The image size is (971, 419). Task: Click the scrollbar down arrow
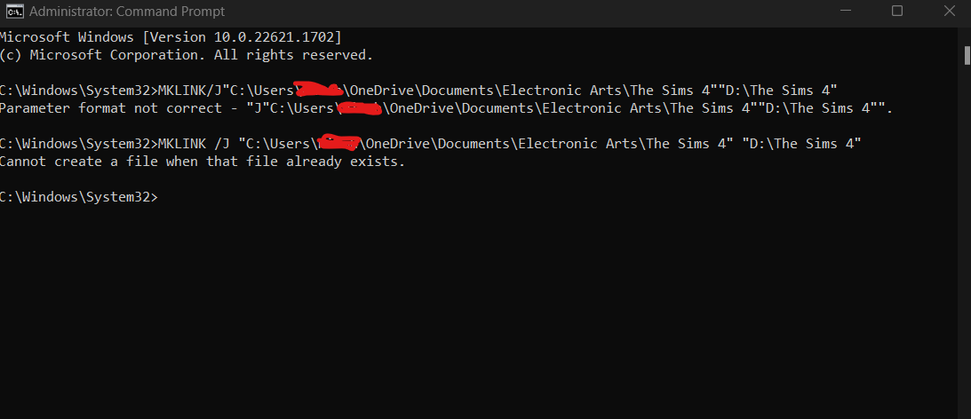coord(966,412)
